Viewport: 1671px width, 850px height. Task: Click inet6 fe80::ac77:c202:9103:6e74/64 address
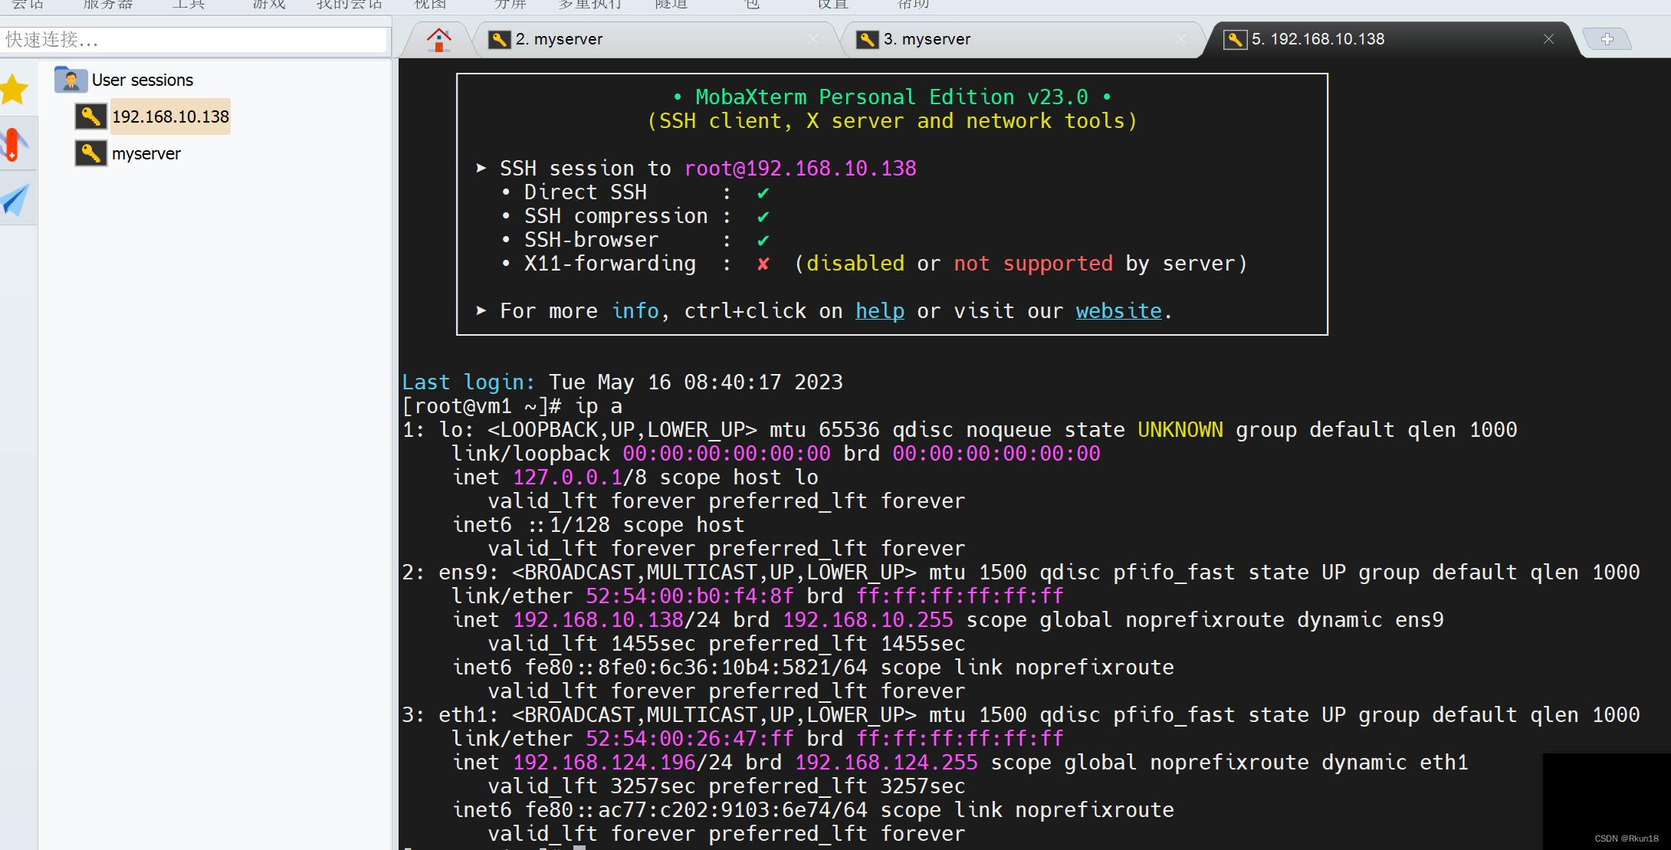click(x=696, y=810)
